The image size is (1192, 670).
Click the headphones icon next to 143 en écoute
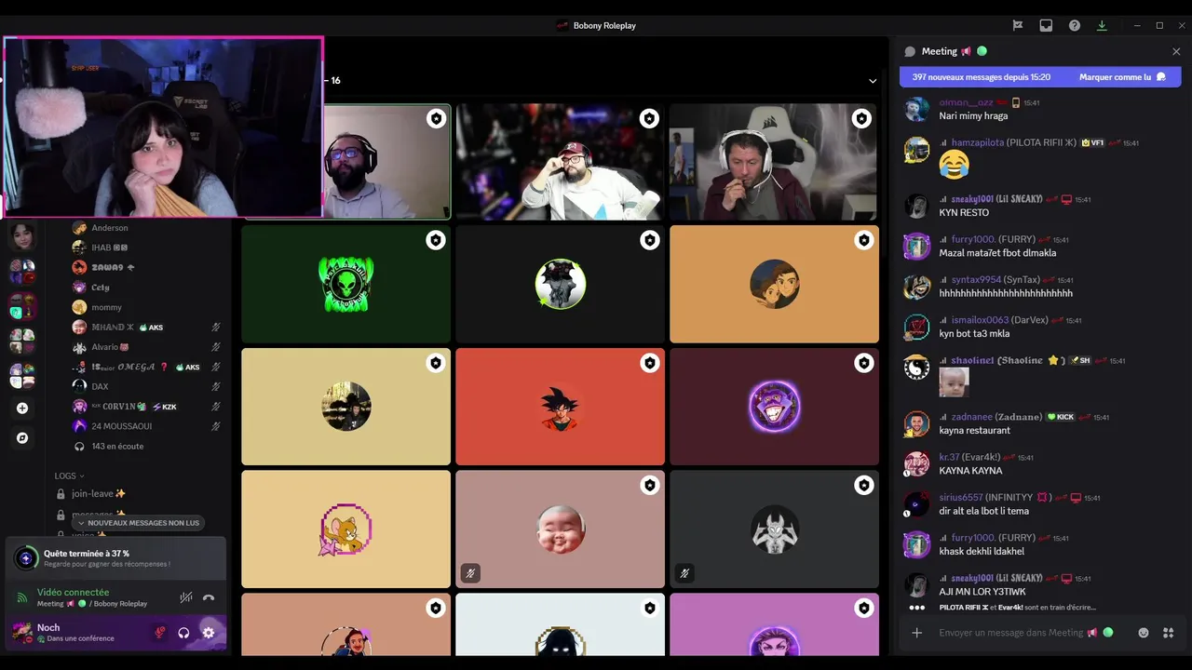[79, 447]
